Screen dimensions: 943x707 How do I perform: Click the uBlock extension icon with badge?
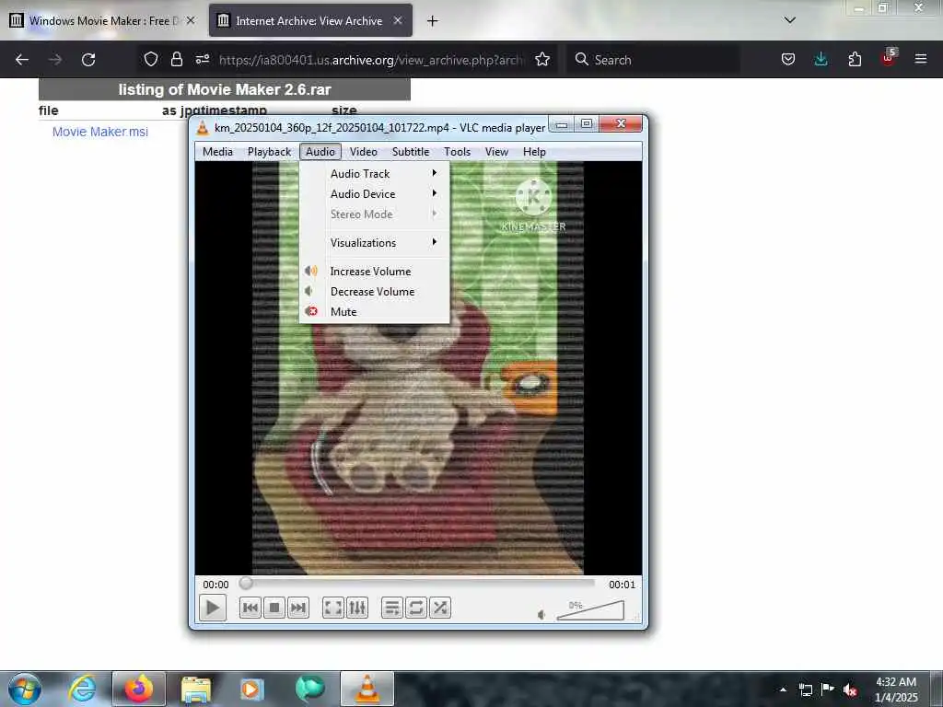[889, 58]
